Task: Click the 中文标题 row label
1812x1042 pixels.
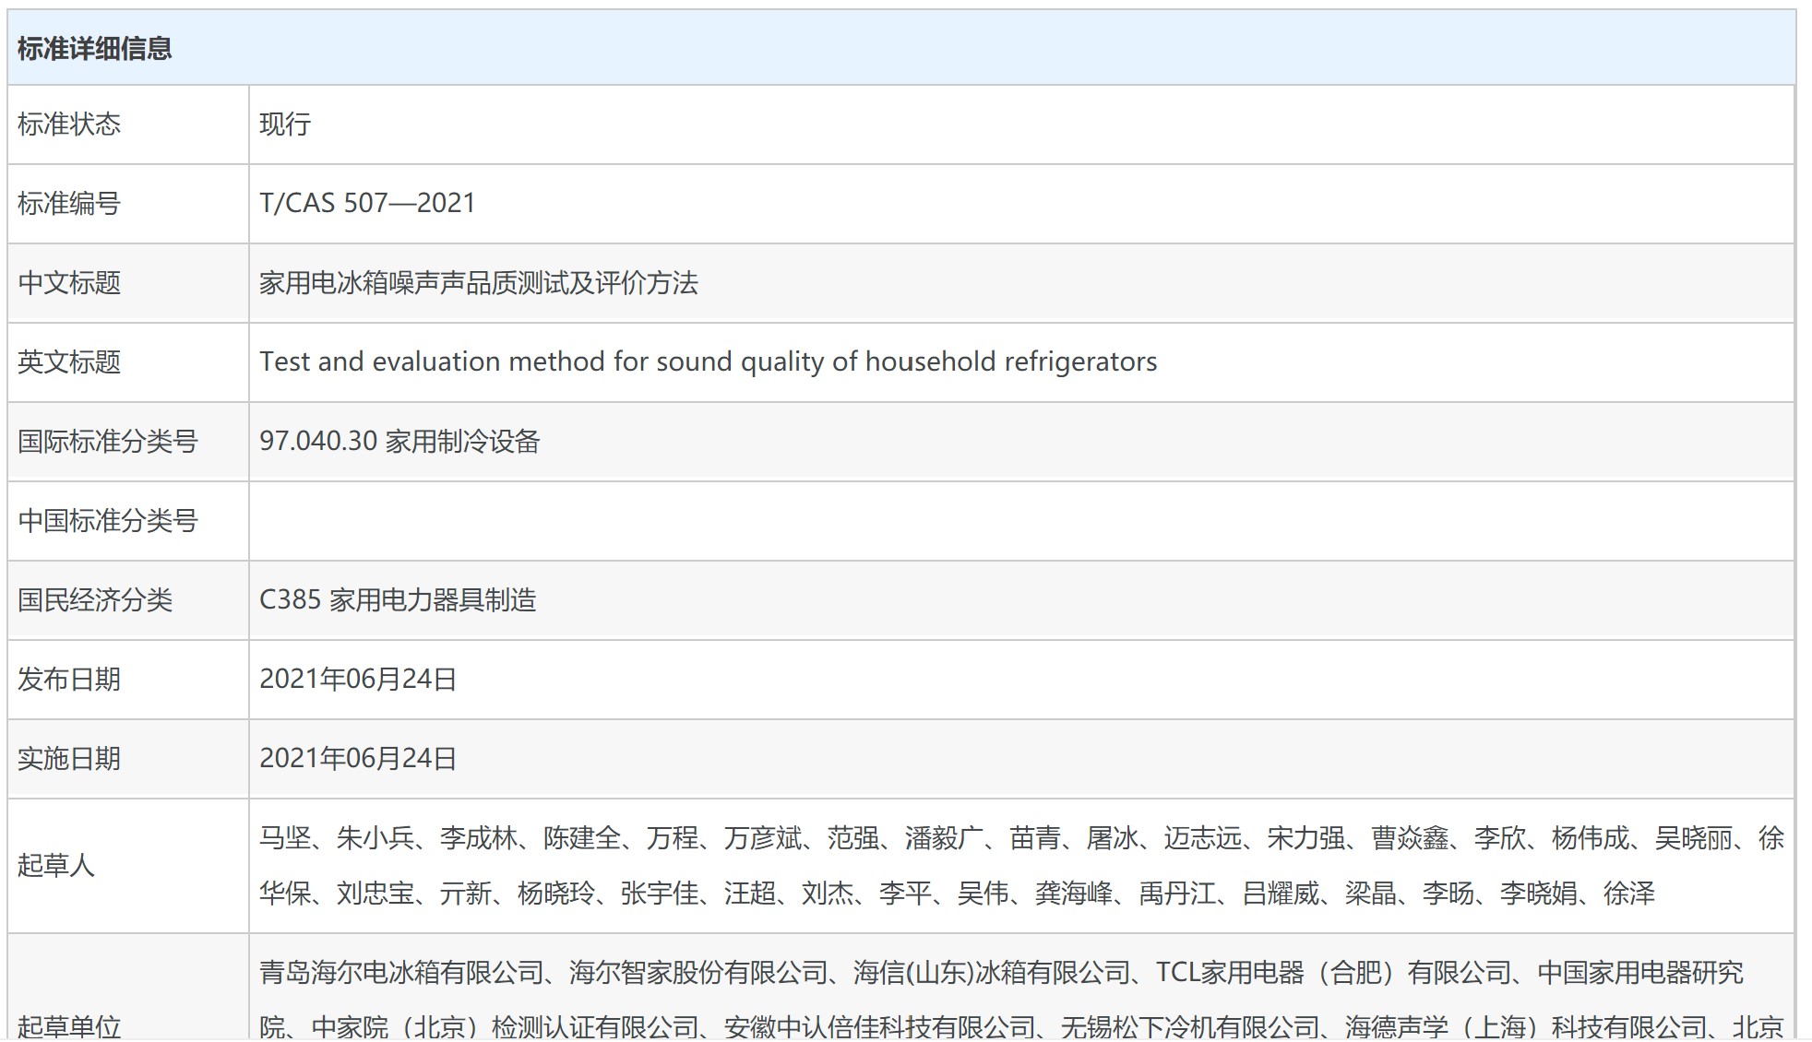Action: click(69, 283)
